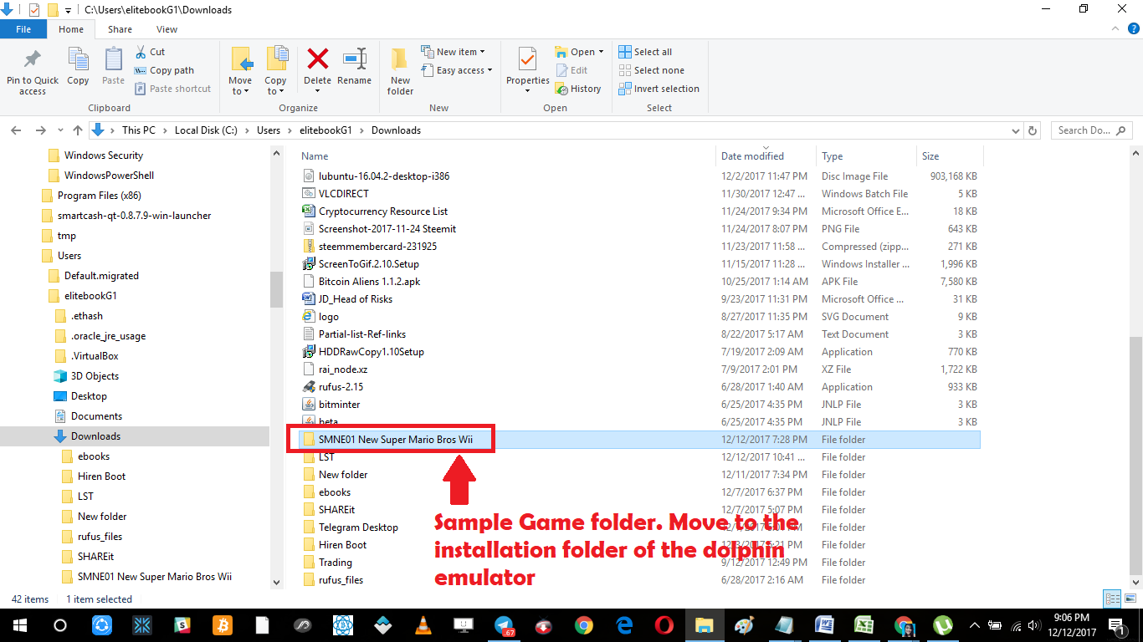The width and height of the screenshot is (1143, 642).
Task: Open Opera browser from the taskbar
Action: tap(664, 625)
